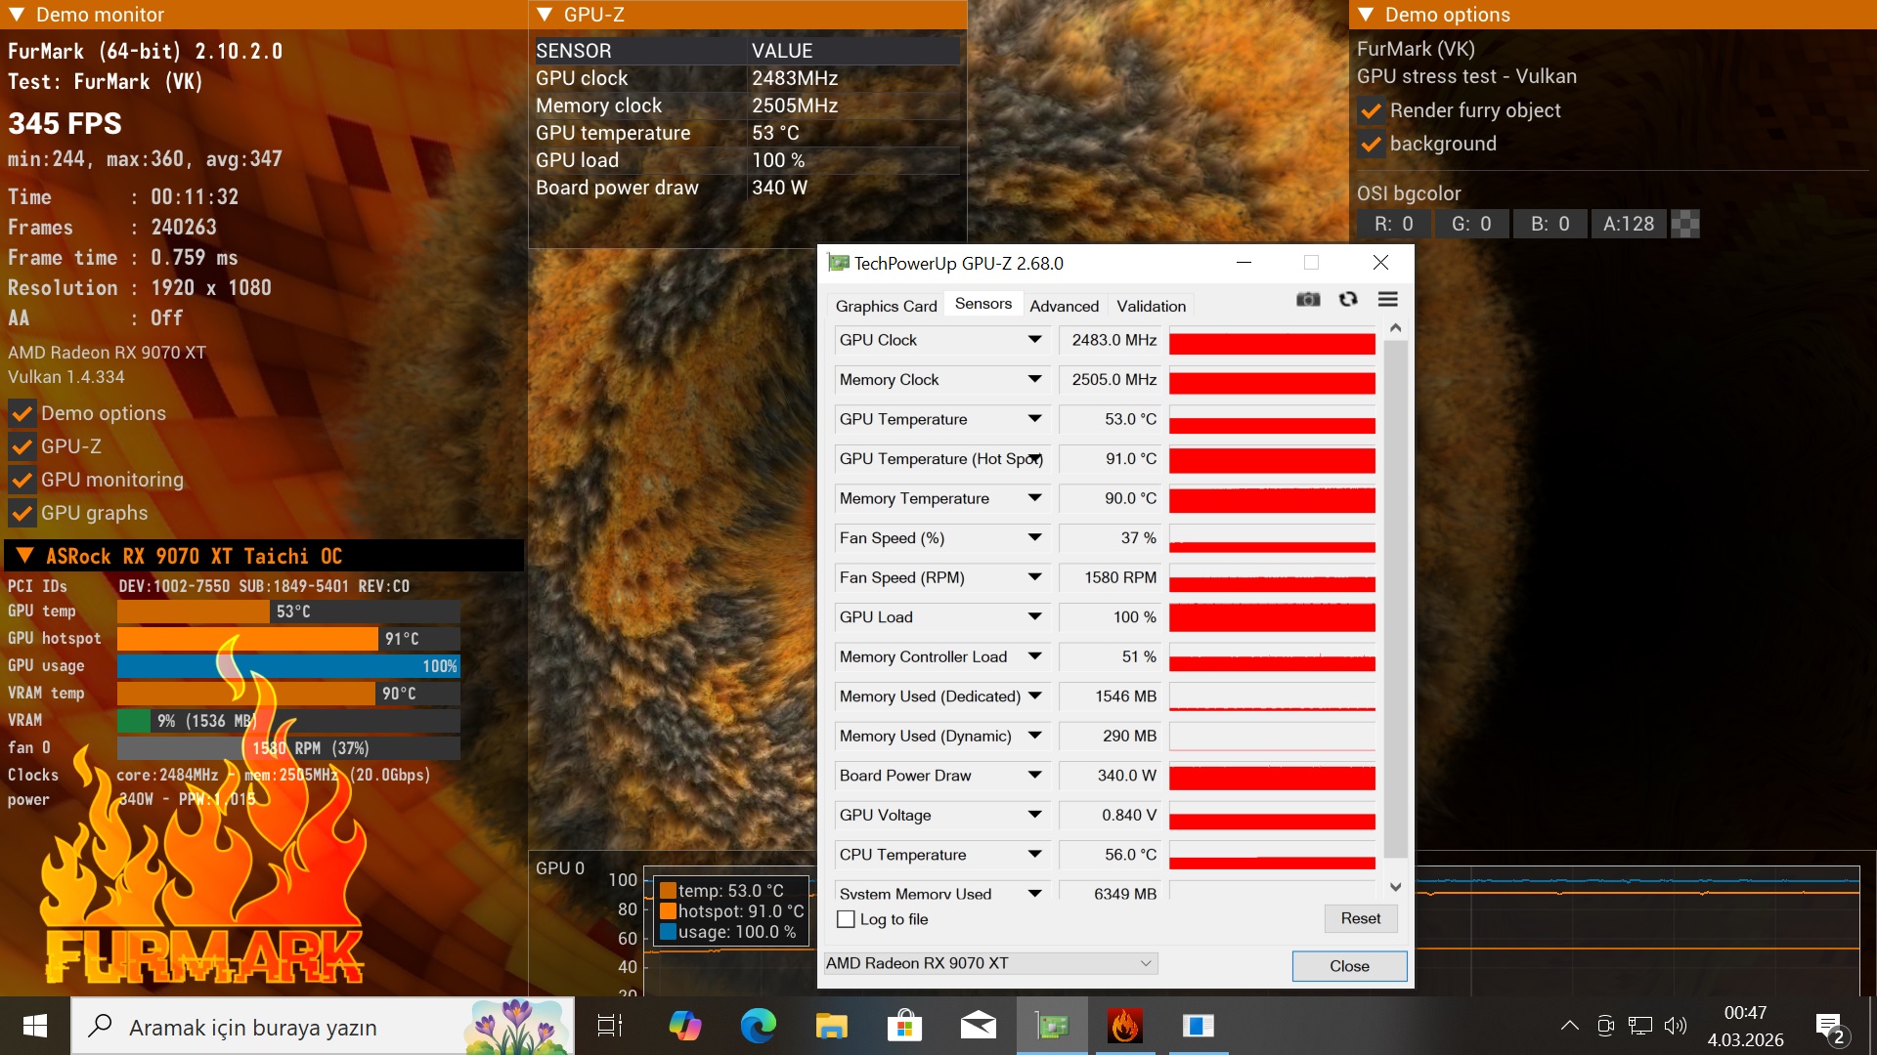Click the OSI bgcolor checkered swatch
This screenshot has height=1055, width=1877.
point(1684,224)
